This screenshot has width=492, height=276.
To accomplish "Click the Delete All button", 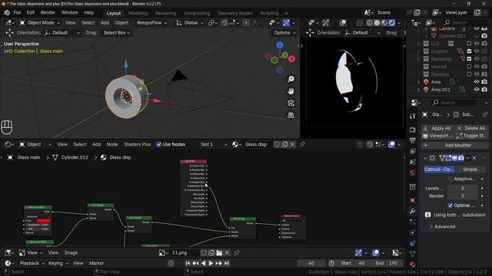I will [x=470, y=128].
